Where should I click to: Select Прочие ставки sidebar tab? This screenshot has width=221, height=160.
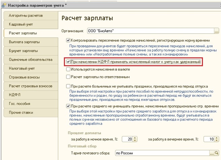click(x=31, y=113)
